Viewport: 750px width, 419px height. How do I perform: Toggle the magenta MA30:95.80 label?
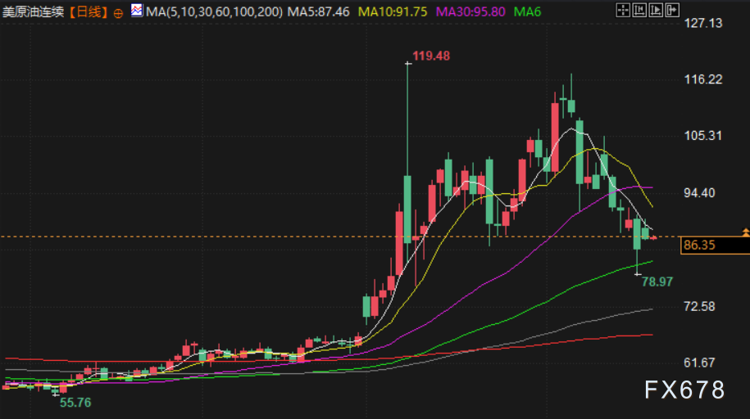(x=470, y=12)
